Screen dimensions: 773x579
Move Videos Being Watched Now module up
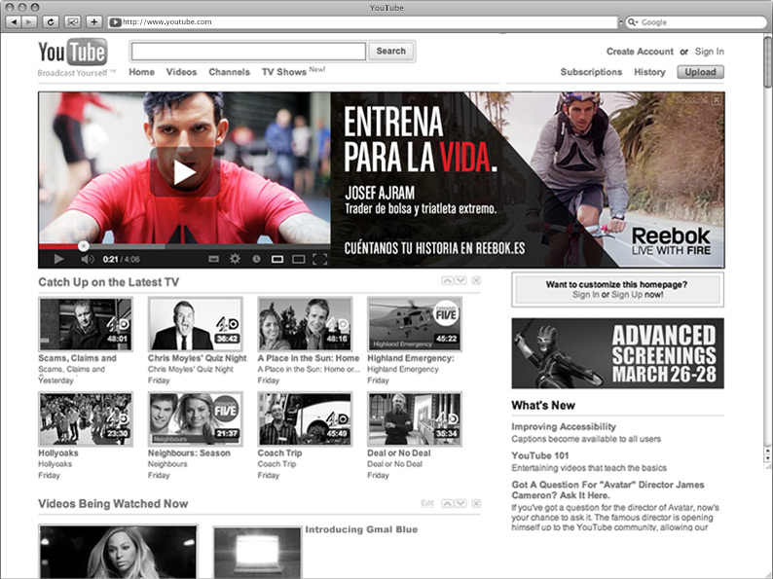(447, 503)
